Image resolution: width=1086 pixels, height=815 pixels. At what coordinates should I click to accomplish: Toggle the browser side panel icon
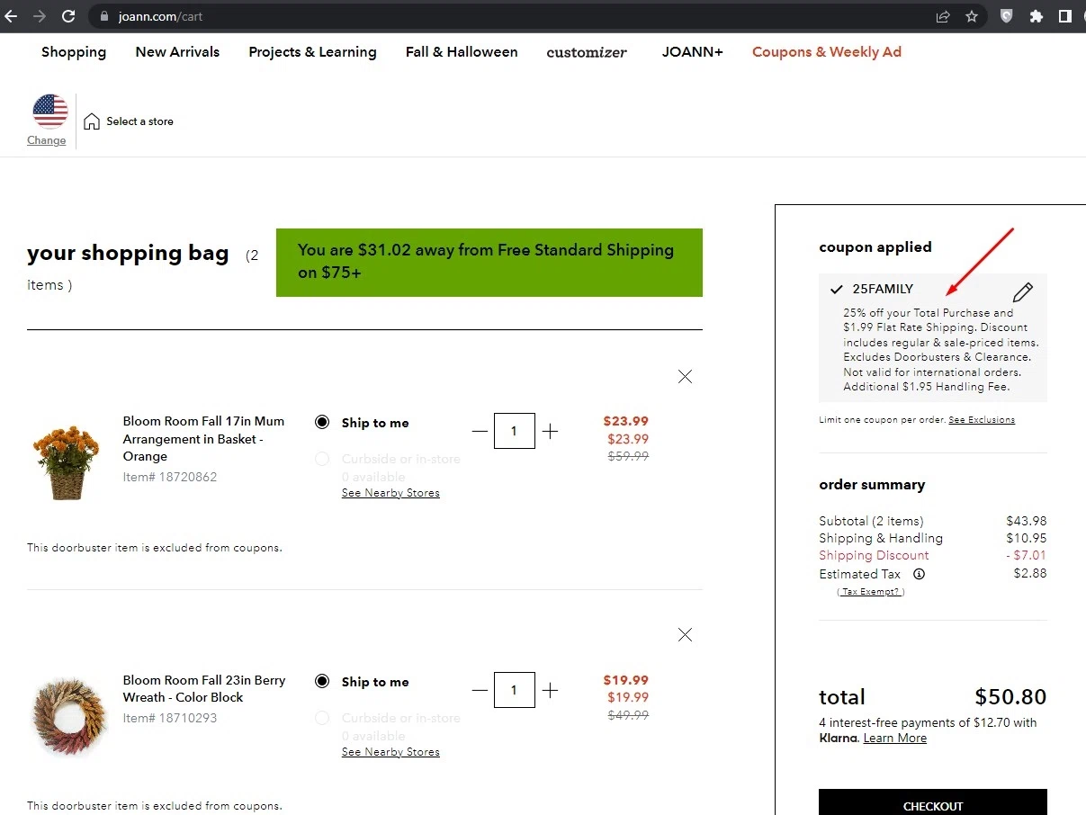pyautogui.click(x=1064, y=16)
